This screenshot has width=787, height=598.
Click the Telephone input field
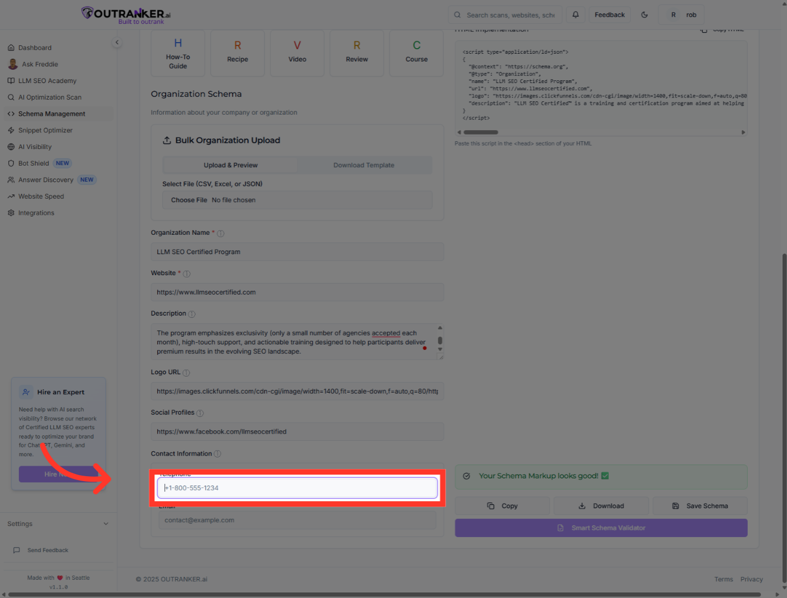coord(297,488)
